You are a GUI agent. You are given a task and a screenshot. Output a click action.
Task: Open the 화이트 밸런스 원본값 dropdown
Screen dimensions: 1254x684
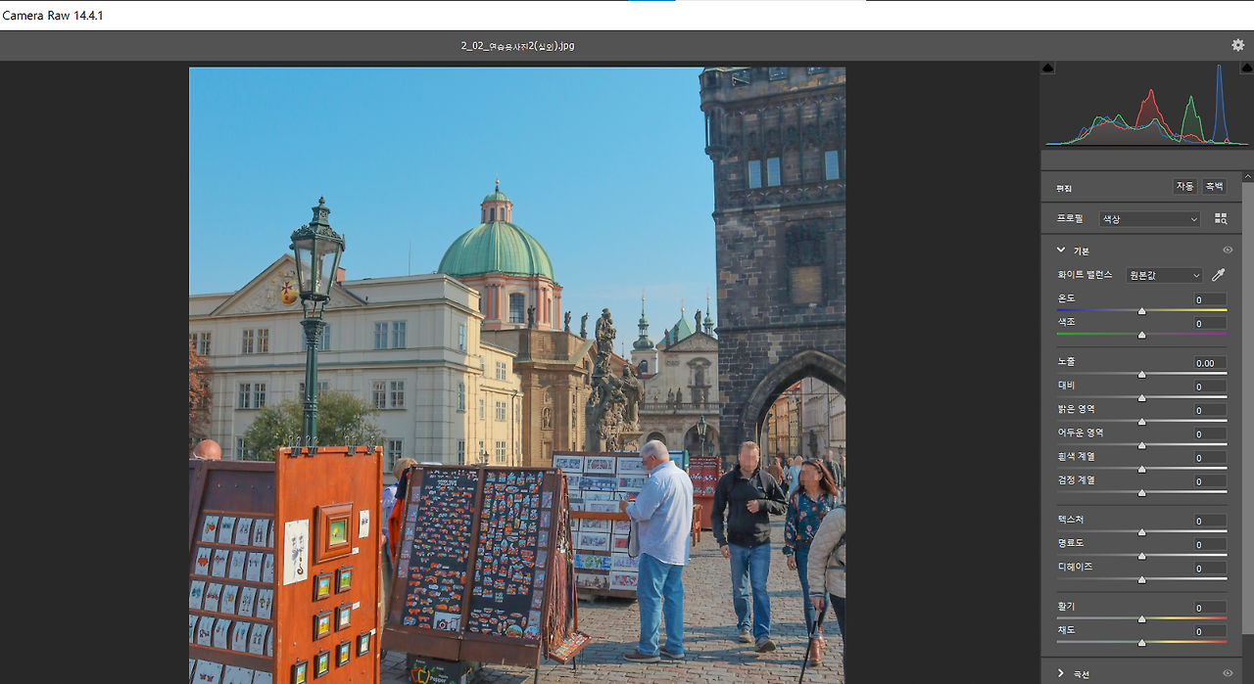[1164, 276]
